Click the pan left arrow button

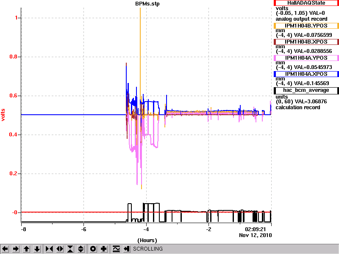pyautogui.click(x=5, y=249)
